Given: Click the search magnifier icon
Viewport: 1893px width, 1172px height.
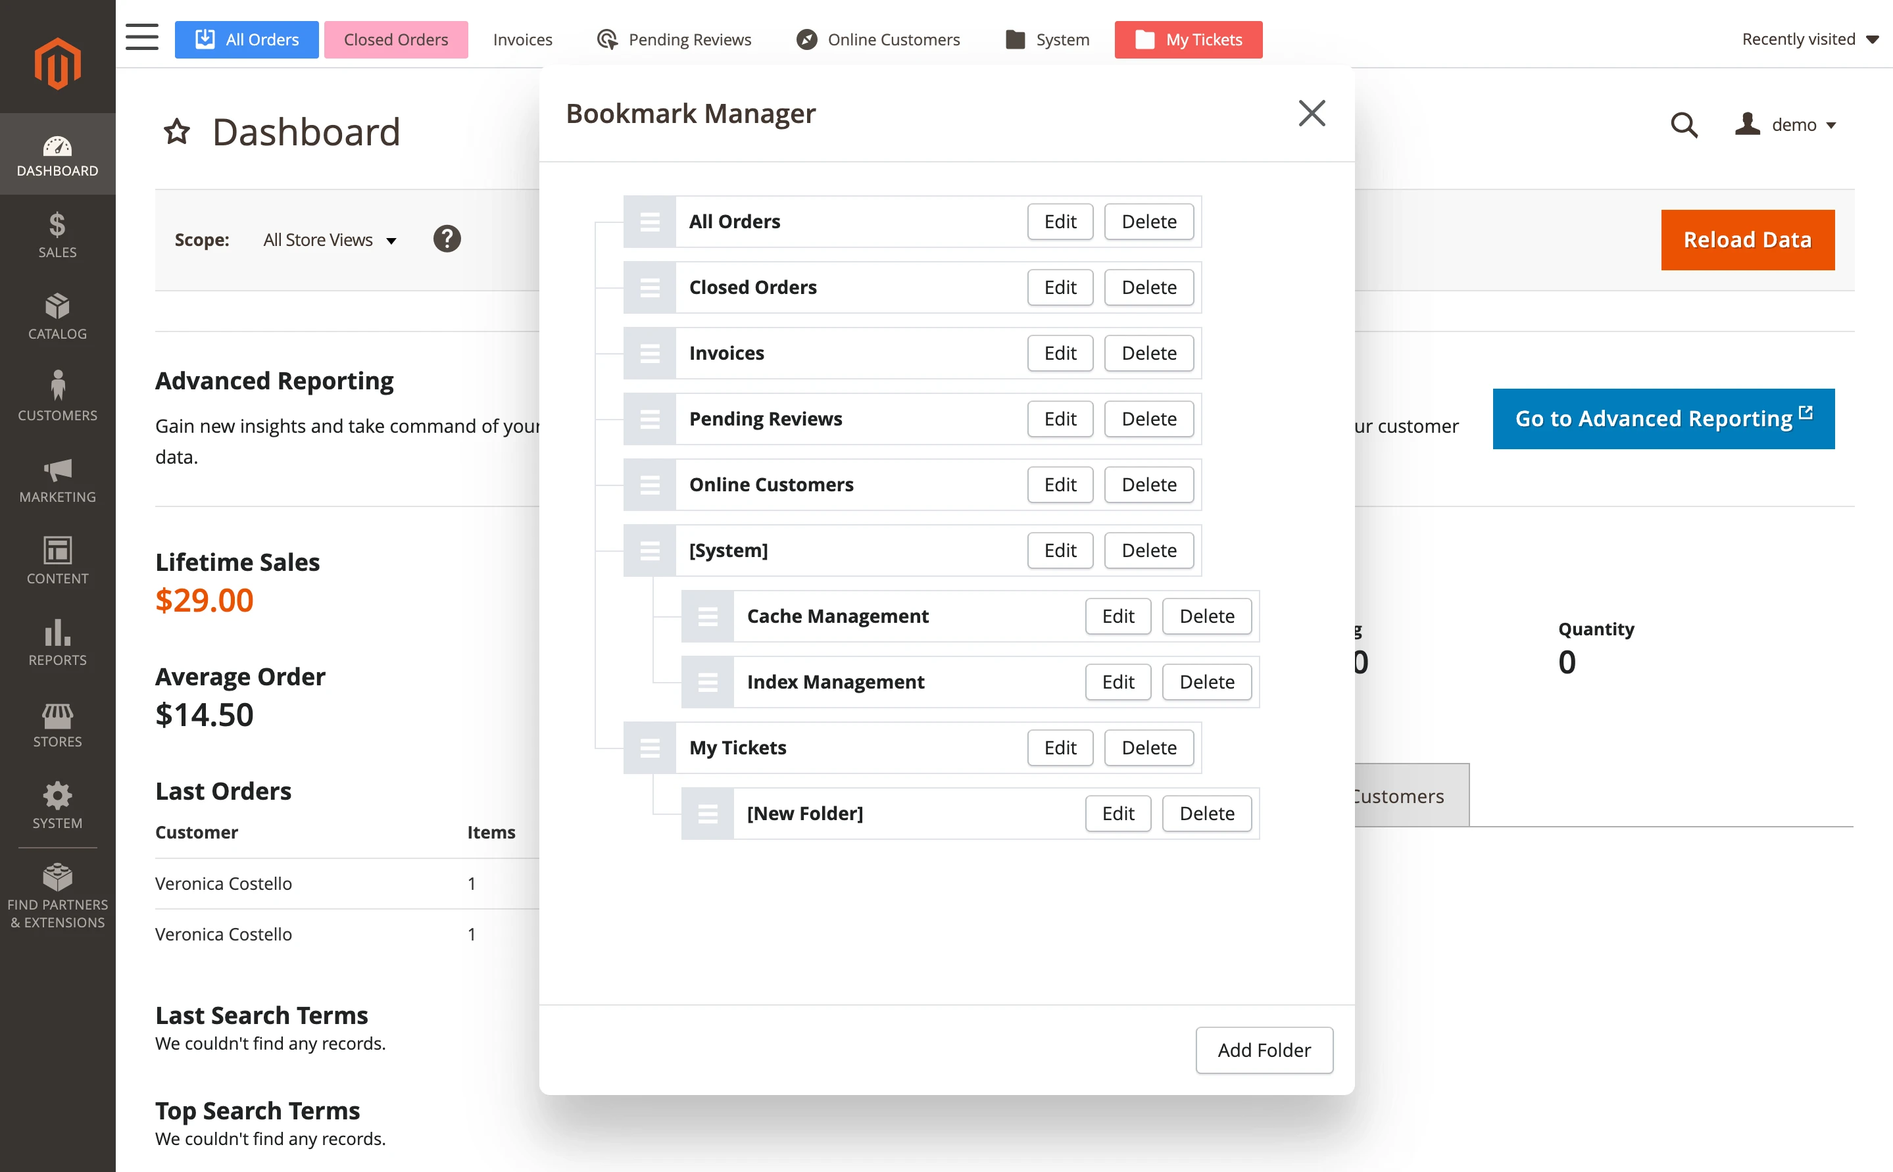Looking at the screenshot, I should click(x=1684, y=125).
